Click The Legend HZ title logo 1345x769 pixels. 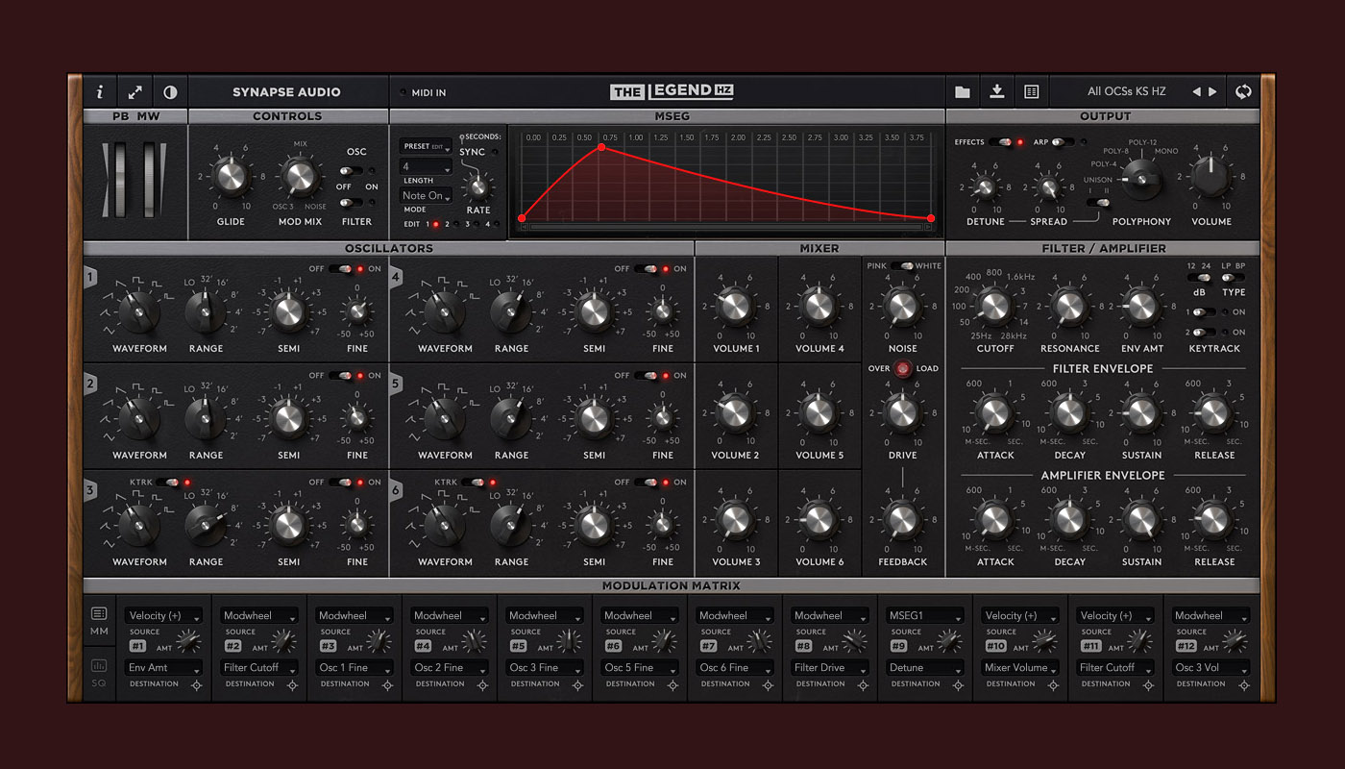[672, 92]
